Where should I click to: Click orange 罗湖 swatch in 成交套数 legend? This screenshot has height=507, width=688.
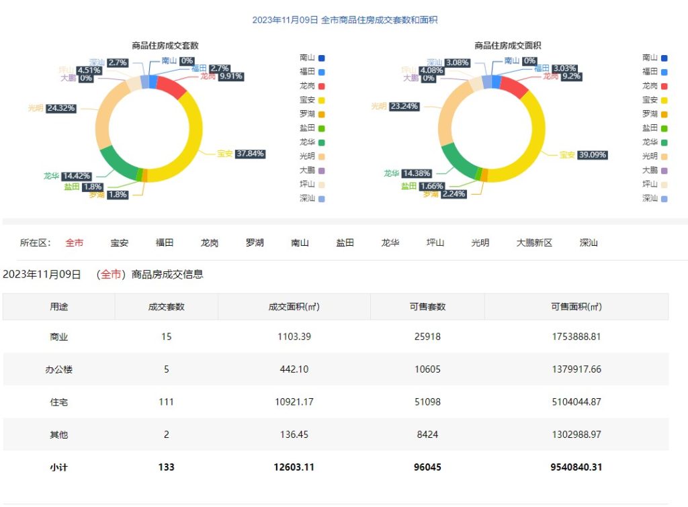click(x=322, y=114)
